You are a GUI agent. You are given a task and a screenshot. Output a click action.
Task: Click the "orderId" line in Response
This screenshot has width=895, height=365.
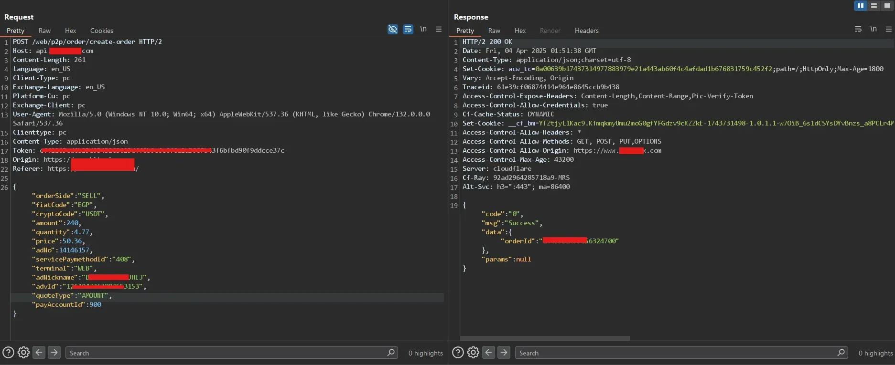tap(560, 241)
